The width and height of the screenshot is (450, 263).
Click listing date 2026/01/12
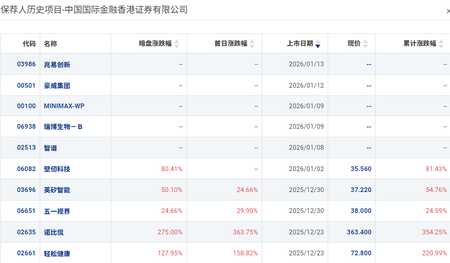[x=306, y=86]
